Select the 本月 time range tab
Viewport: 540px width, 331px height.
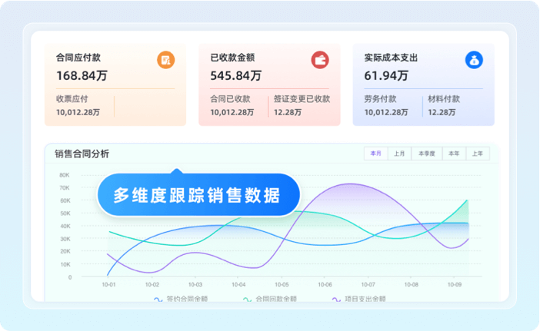pos(375,154)
